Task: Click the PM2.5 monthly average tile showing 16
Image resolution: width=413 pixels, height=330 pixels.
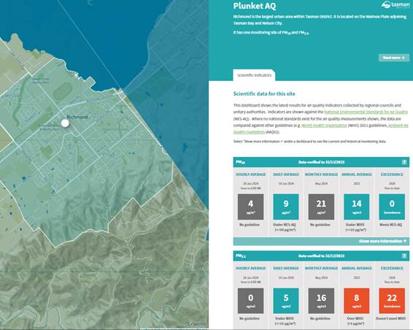Action: pos(321,301)
